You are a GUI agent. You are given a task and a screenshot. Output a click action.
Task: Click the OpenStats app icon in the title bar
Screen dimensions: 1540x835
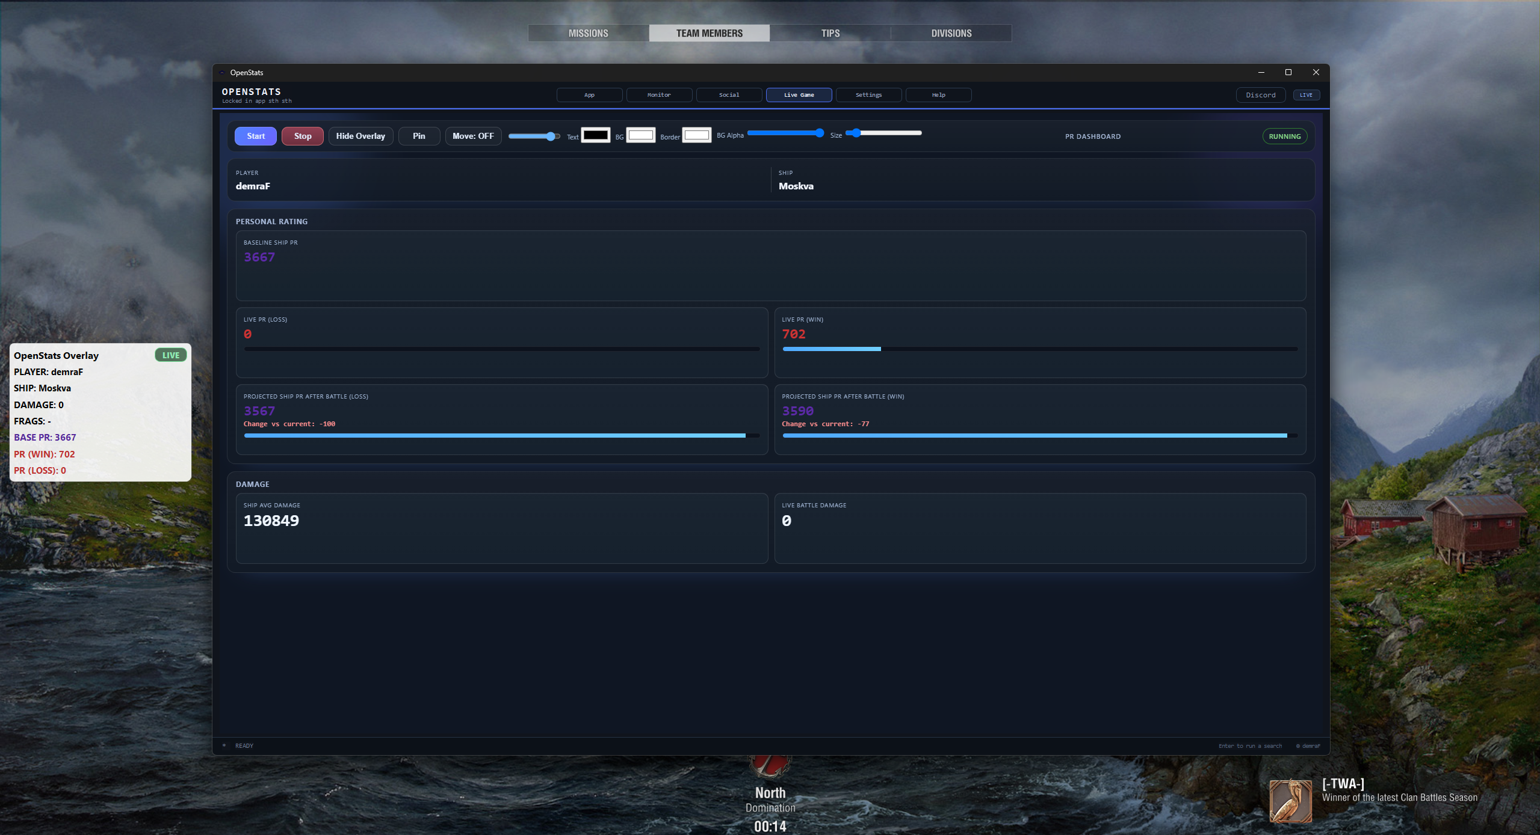pyautogui.click(x=223, y=72)
